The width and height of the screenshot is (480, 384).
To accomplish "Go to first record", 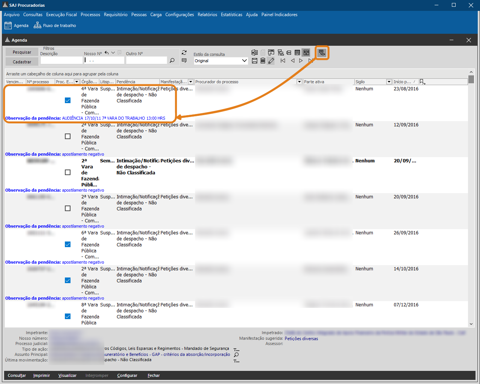I will (x=283, y=60).
